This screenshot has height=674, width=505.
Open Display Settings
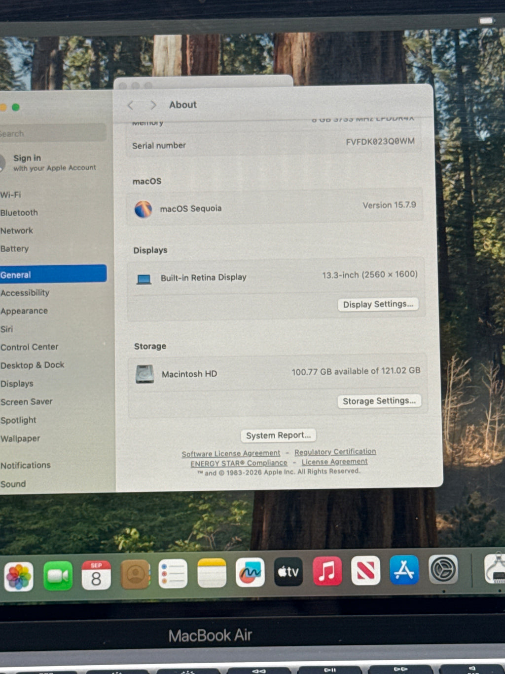[378, 304]
